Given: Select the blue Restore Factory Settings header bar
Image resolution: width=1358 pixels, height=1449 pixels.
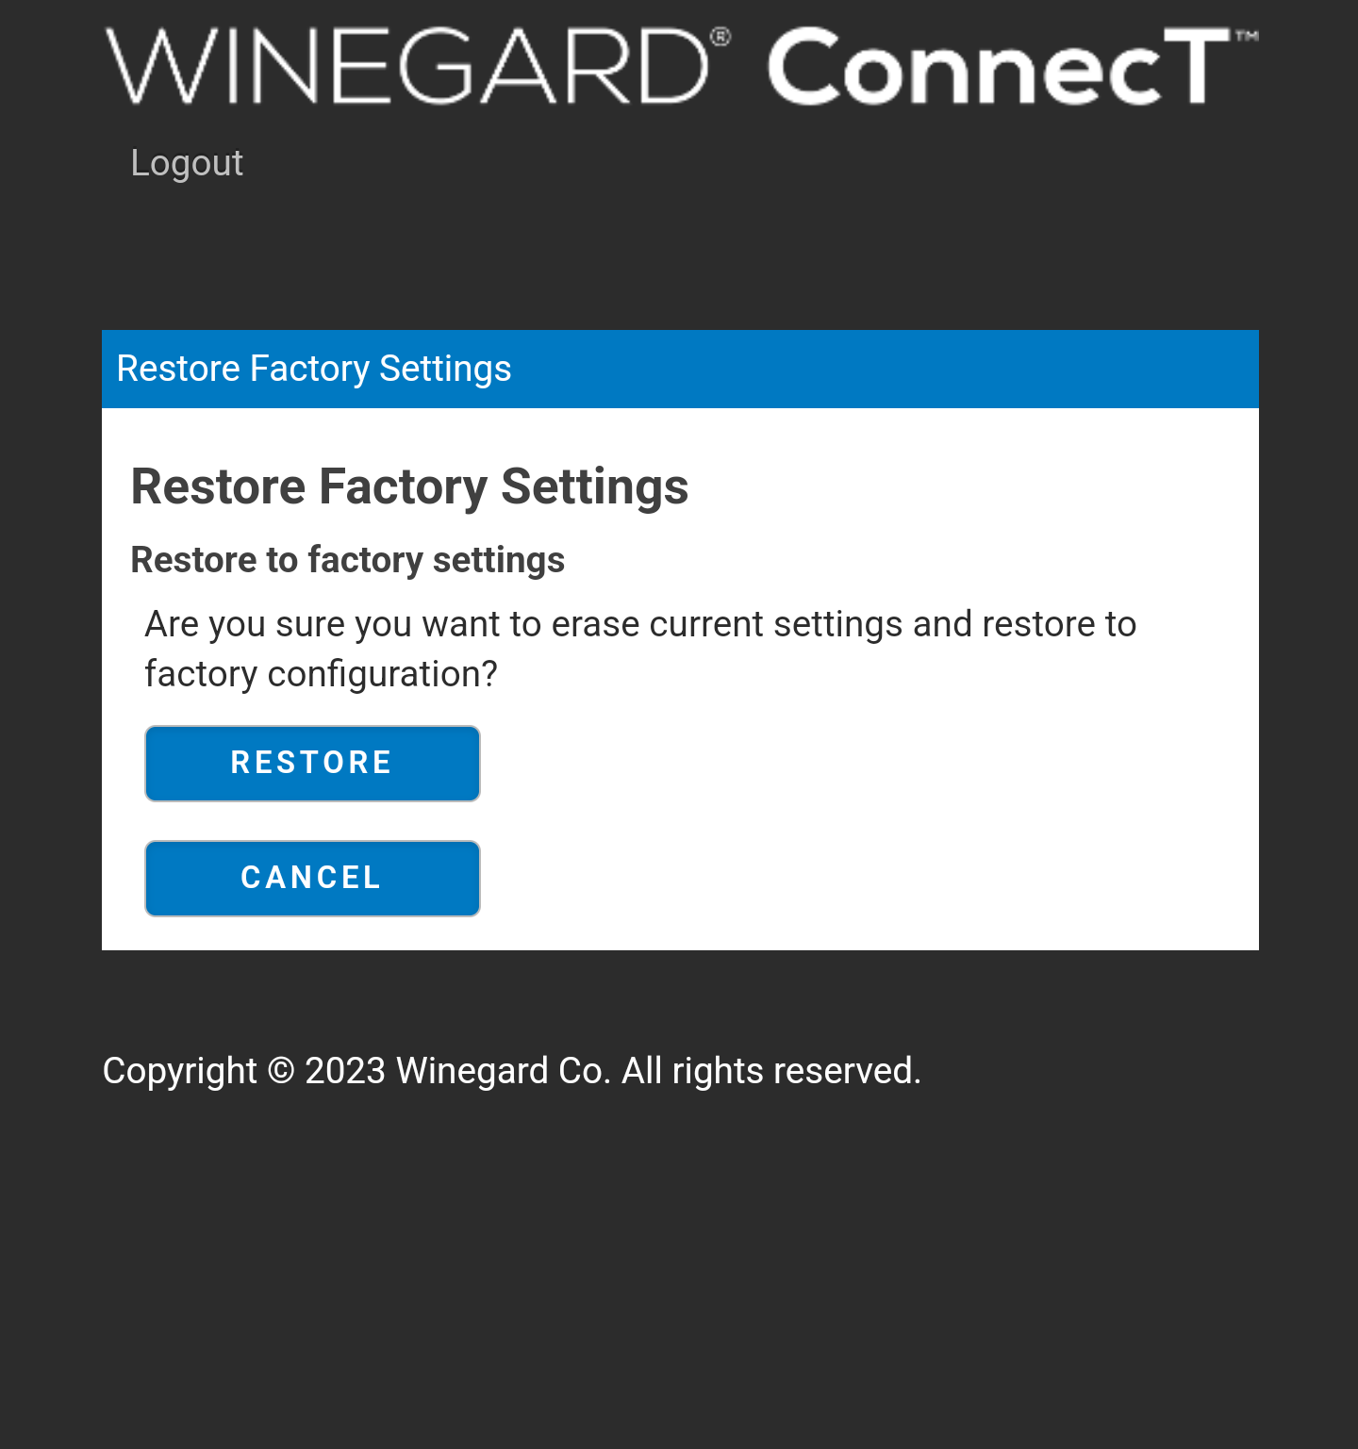Looking at the screenshot, I should [x=680, y=369].
